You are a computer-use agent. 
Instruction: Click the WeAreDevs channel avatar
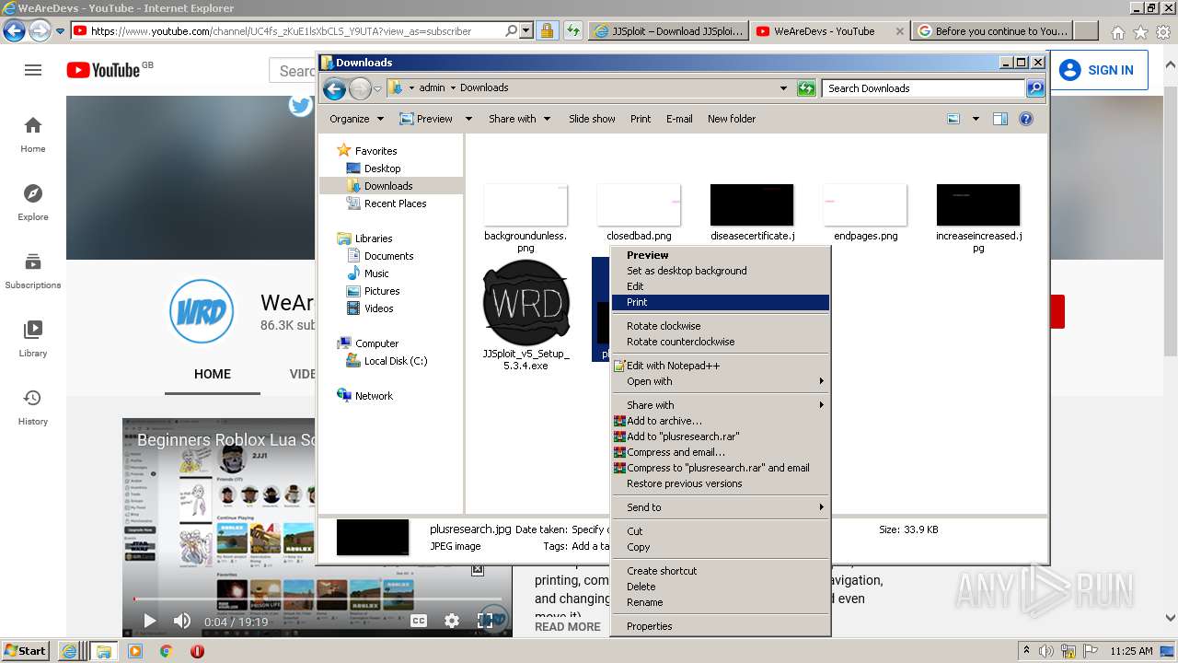202,311
